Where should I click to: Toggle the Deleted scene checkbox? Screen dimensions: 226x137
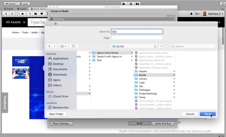(x=51, y=16)
